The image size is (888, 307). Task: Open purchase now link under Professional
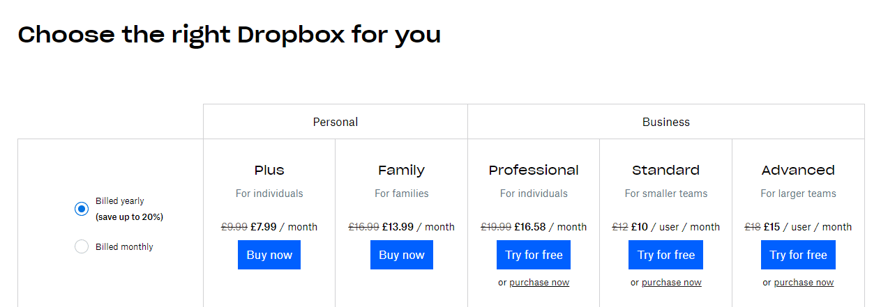539,283
